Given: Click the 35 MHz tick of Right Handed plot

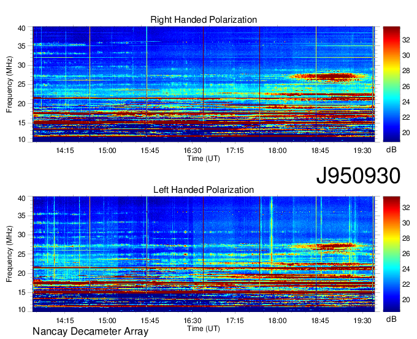Looking at the screenshot, I should click(21, 46).
